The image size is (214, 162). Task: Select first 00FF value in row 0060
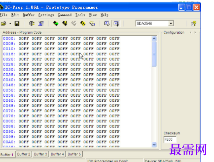(23, 101)
